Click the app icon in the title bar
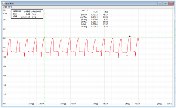Image resolution: width=176 pixels, height=108 pixels. (x=4, y=4)
